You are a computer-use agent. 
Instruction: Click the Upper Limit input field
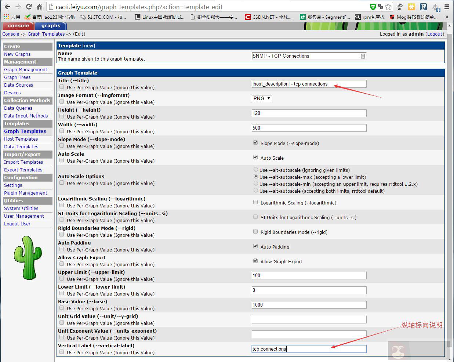tap(309, 275)
